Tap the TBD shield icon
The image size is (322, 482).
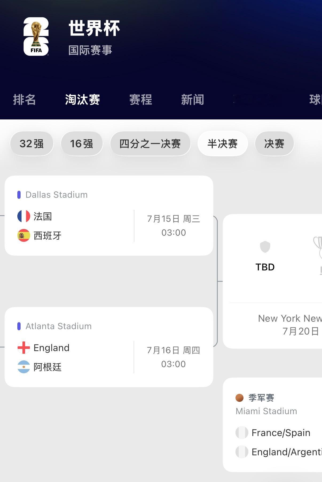pos(265,247)
